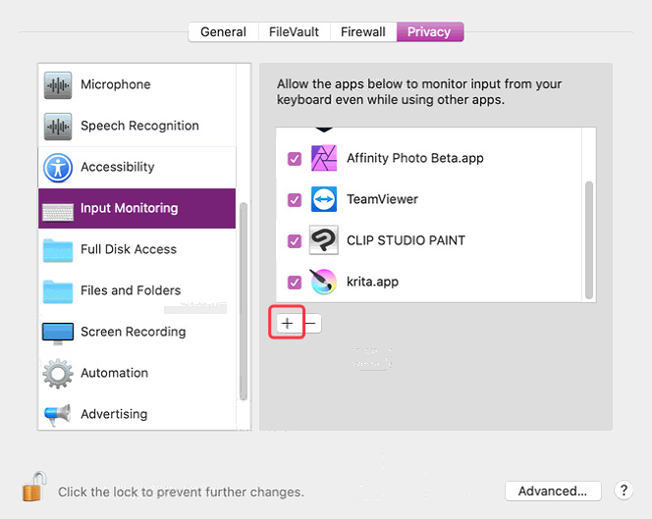Select the krita.app name

[x=372, y=282]
